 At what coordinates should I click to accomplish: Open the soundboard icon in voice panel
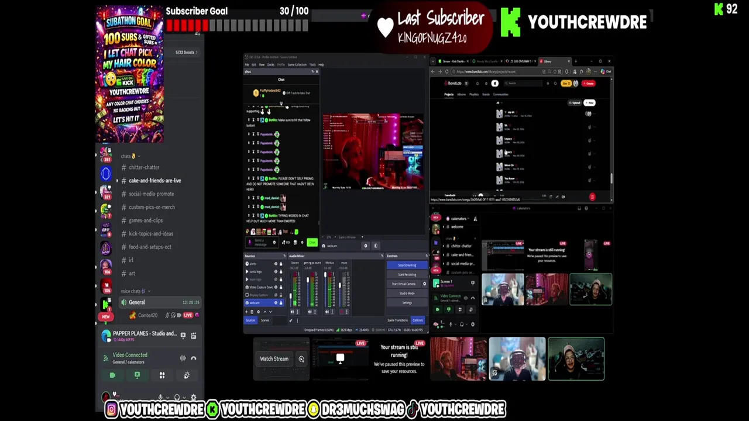point(187,375)
